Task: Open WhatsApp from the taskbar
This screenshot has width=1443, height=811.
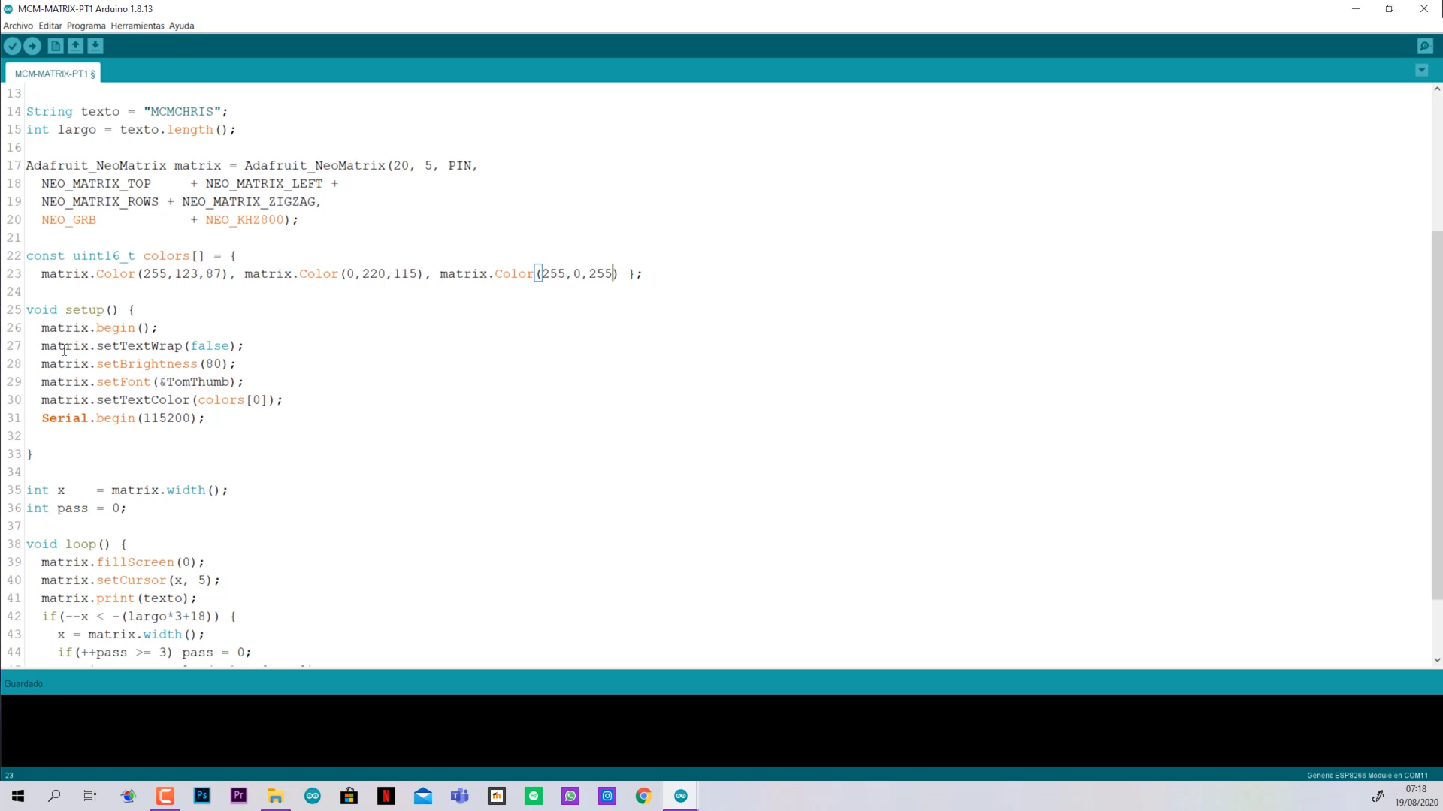Action: 570,796
